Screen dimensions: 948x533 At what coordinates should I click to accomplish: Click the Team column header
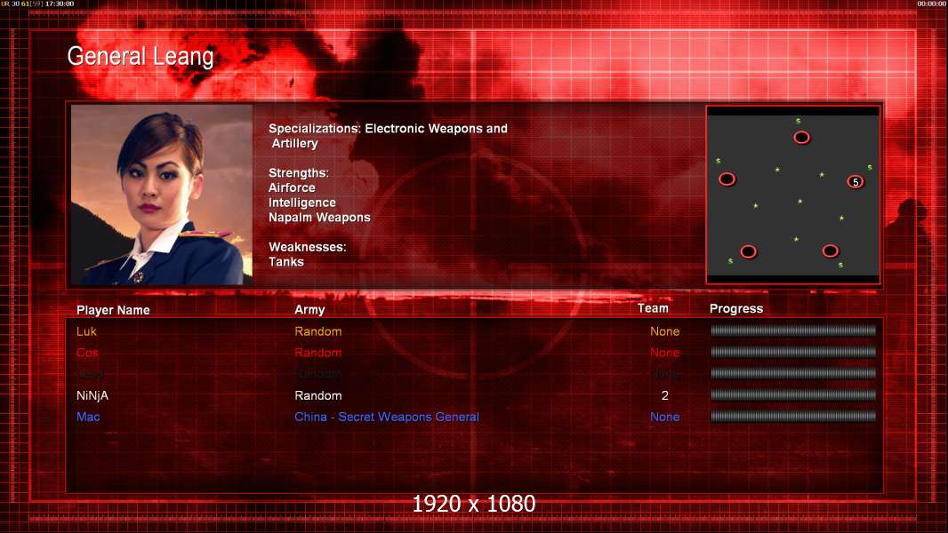click(x=653, y=308)
